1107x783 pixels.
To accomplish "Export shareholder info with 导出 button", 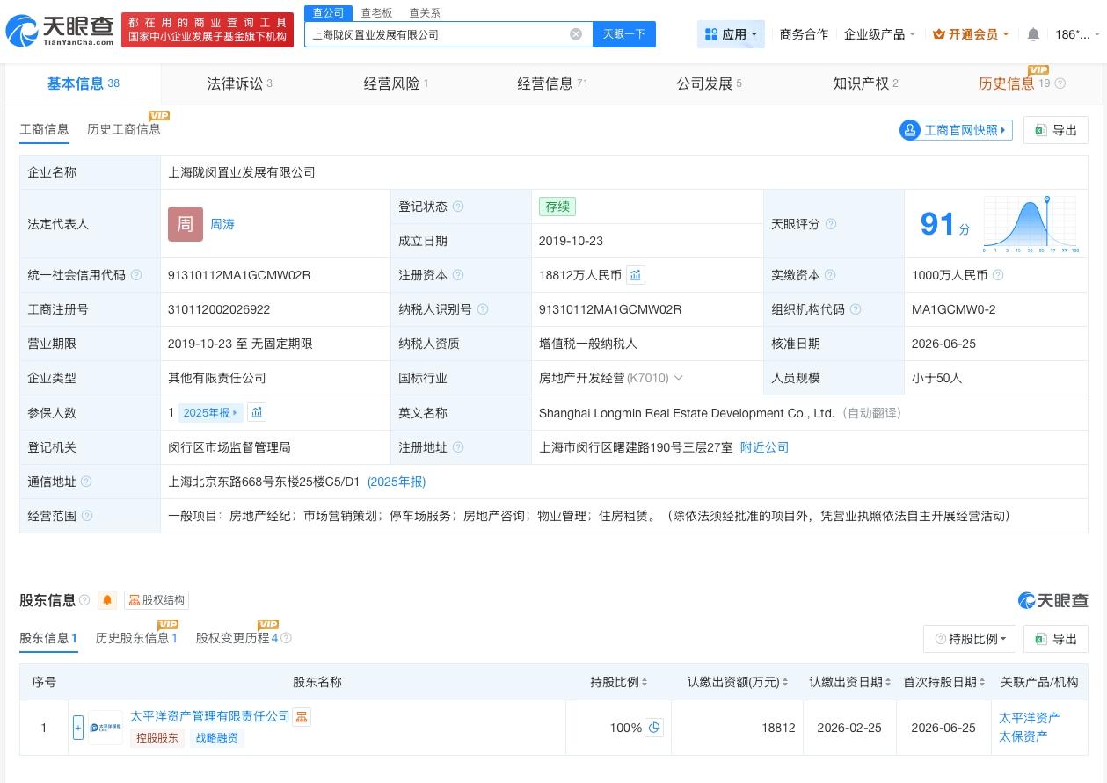I will 1055,639.
